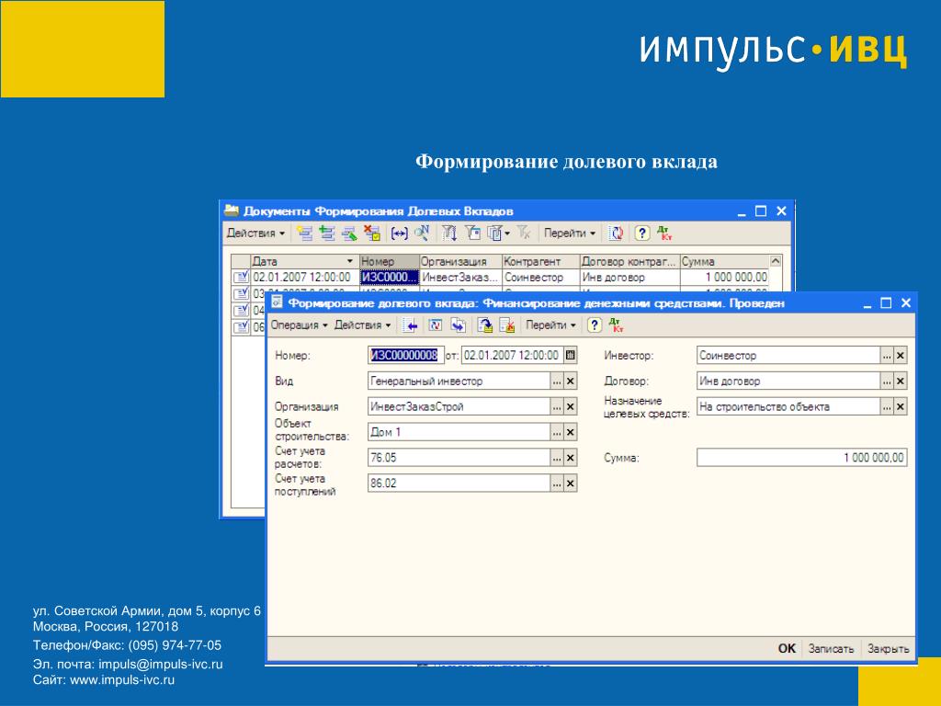The image size is (941, 706).
Task: Click the Записать button
Action: point(831,648)
